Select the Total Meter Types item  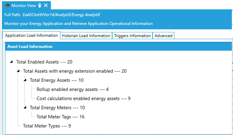pos(47,126)
